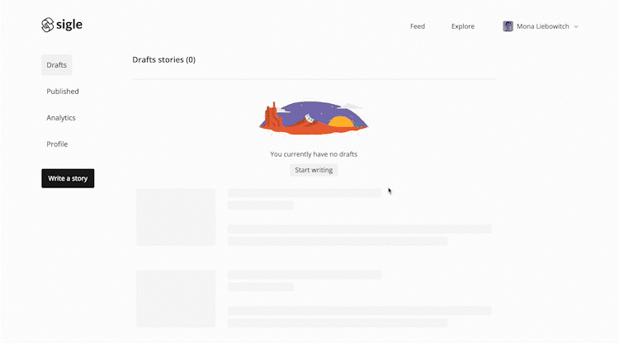Image resolution: width=619 pixels, height=344 pixels.
Task: Click the Drafts stories (0) heading
Action: pos(164,59)
